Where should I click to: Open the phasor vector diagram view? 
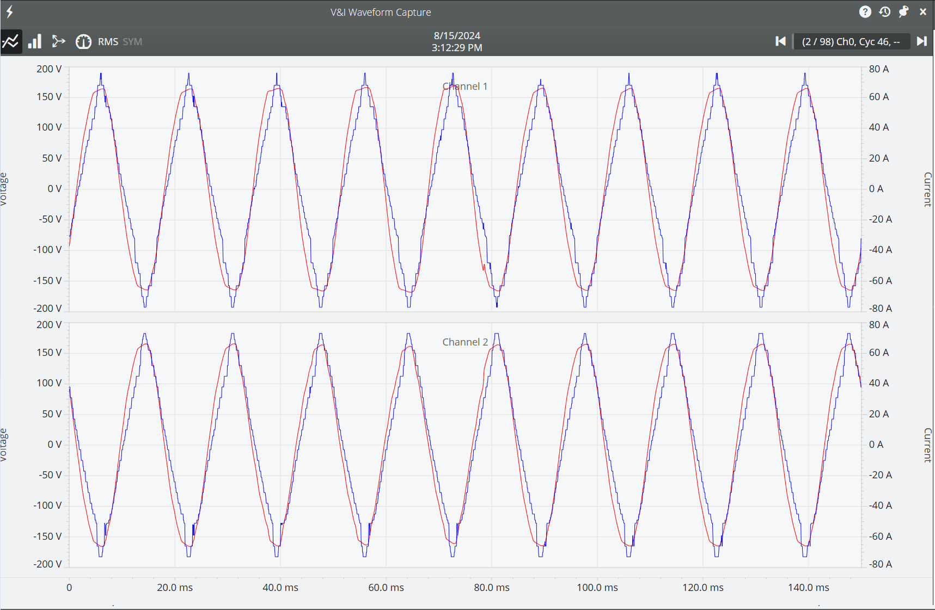click(x=58, y=41)
